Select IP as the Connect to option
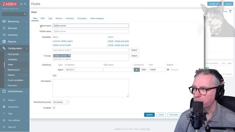This screenshot has width=235, height=132. pos(137,70)
